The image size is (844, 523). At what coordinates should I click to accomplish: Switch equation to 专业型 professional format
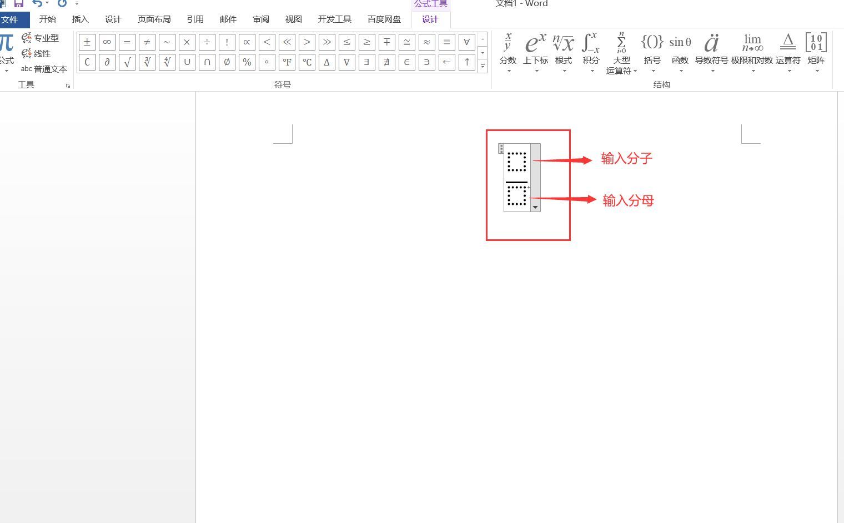(40, 38)
